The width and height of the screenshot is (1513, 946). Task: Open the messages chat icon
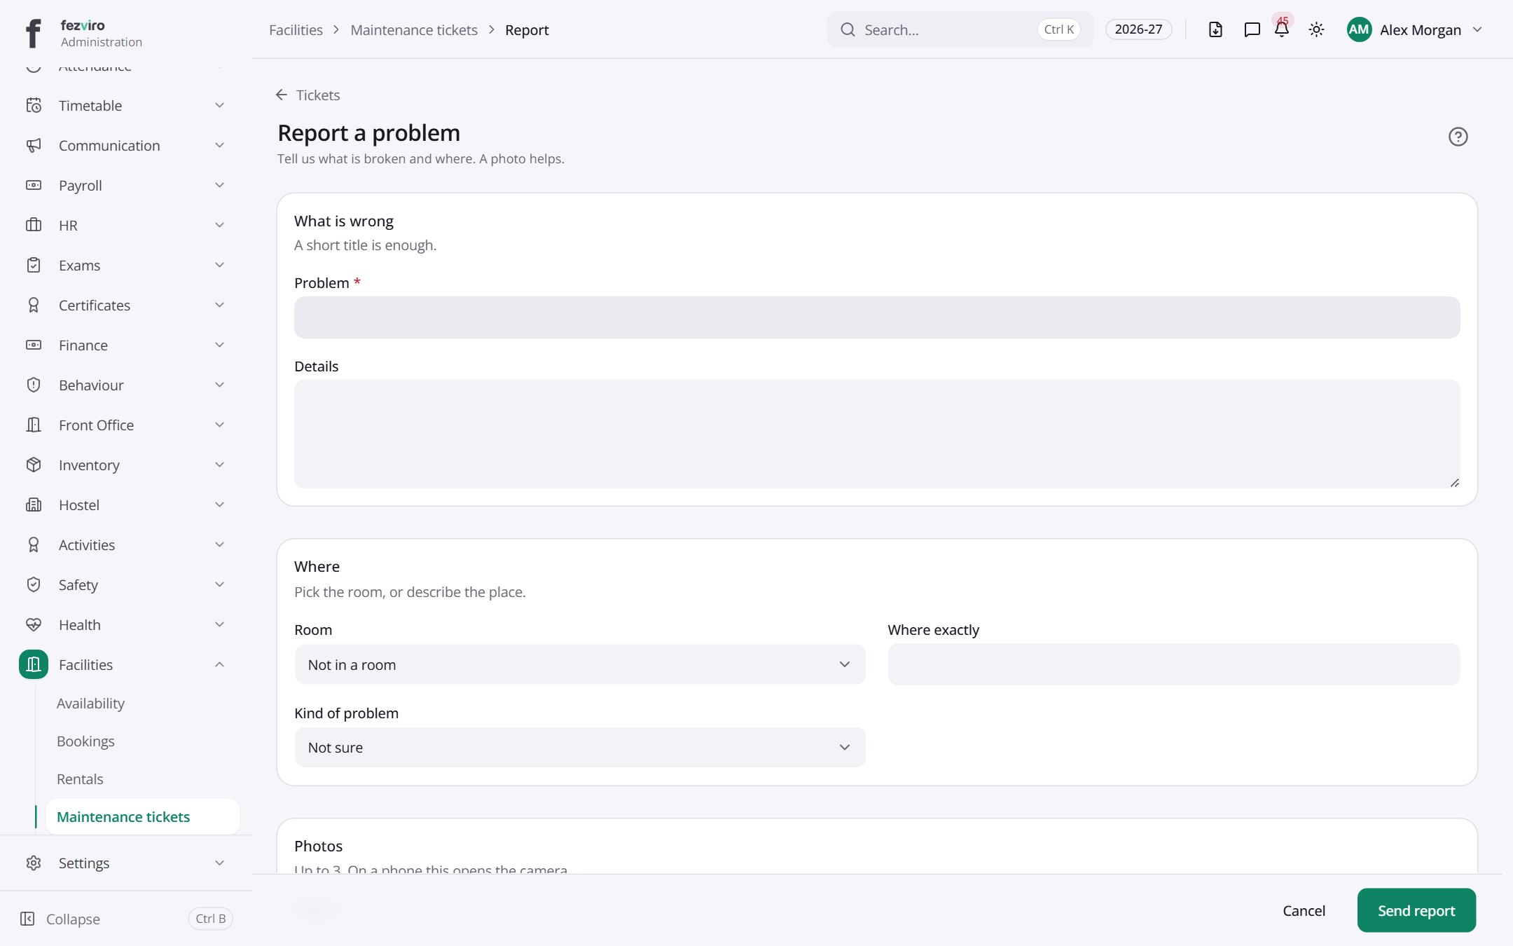tap(1252, 29)
